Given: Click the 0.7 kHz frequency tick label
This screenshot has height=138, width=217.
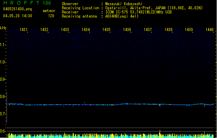Looking at the screenshot, I should 3,114.
